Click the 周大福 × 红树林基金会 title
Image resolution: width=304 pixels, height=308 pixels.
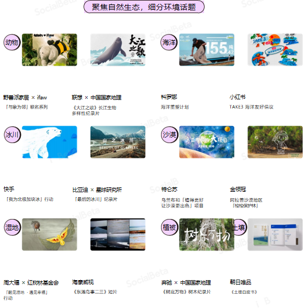31,283
